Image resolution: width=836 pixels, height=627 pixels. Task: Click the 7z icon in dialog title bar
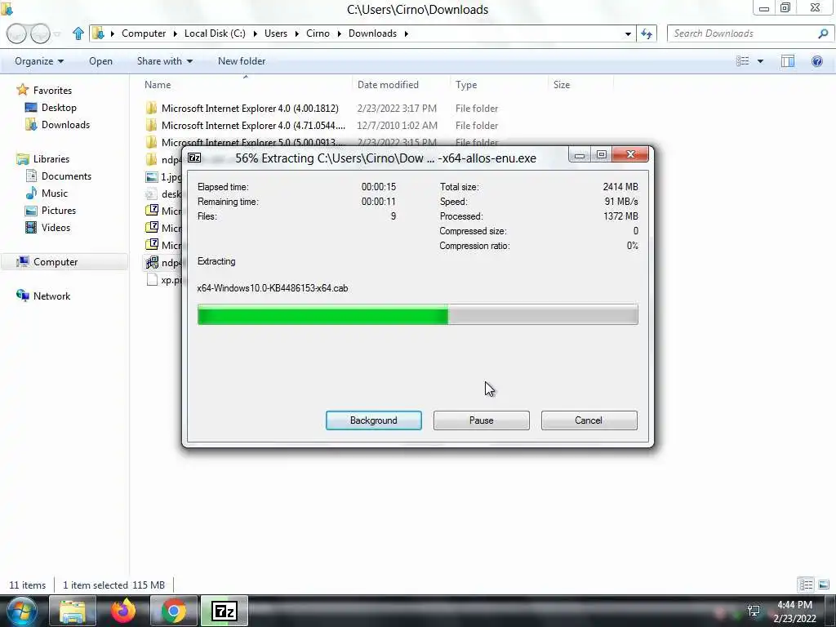tap(194, 158)
